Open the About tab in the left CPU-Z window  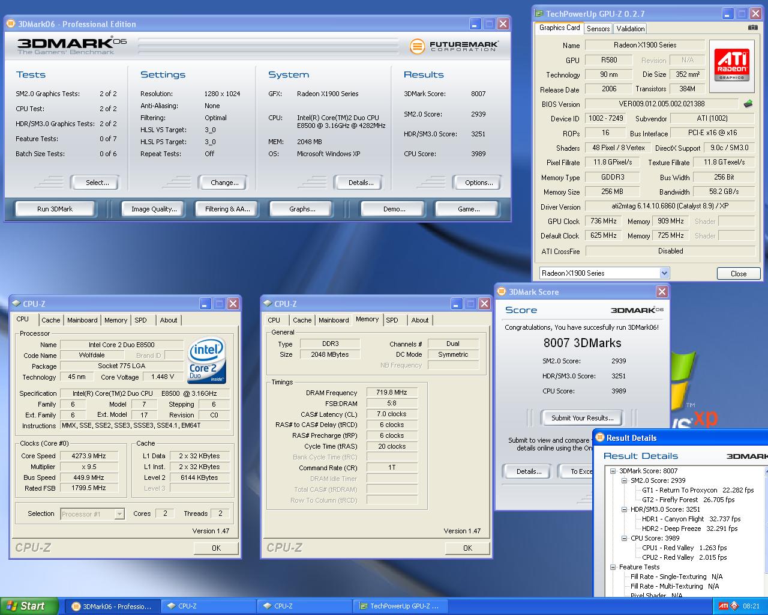click(169, 320)
